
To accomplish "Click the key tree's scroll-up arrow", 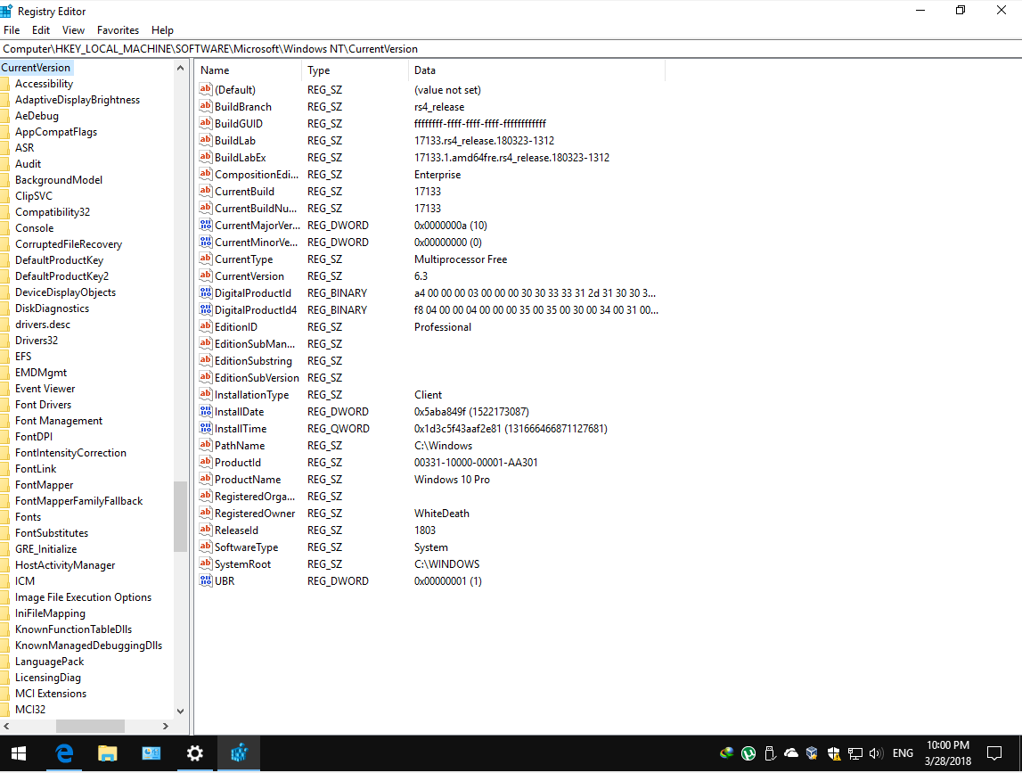I will (181, 68).
